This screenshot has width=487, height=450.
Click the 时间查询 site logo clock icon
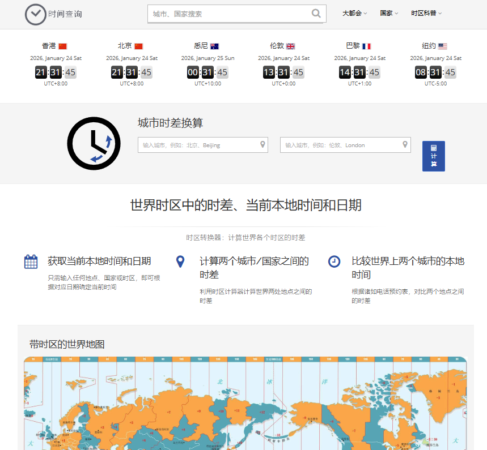(x=35, y=15)
